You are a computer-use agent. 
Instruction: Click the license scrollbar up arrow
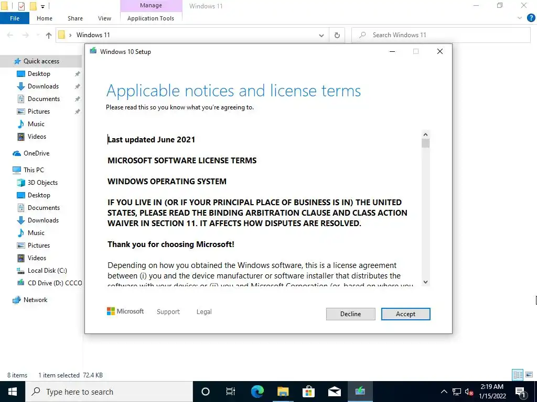coord(425,135)
